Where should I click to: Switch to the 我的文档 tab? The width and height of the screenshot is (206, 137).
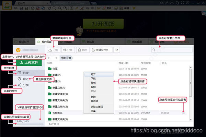[159, 42]
